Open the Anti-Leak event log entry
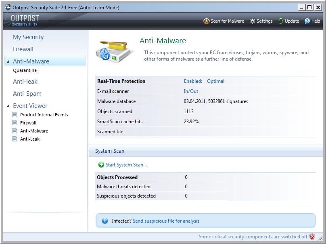326x244 pixels. 30,139
